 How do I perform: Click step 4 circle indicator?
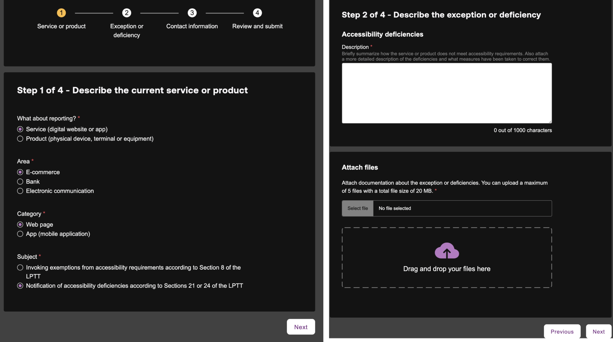(257, 13)
